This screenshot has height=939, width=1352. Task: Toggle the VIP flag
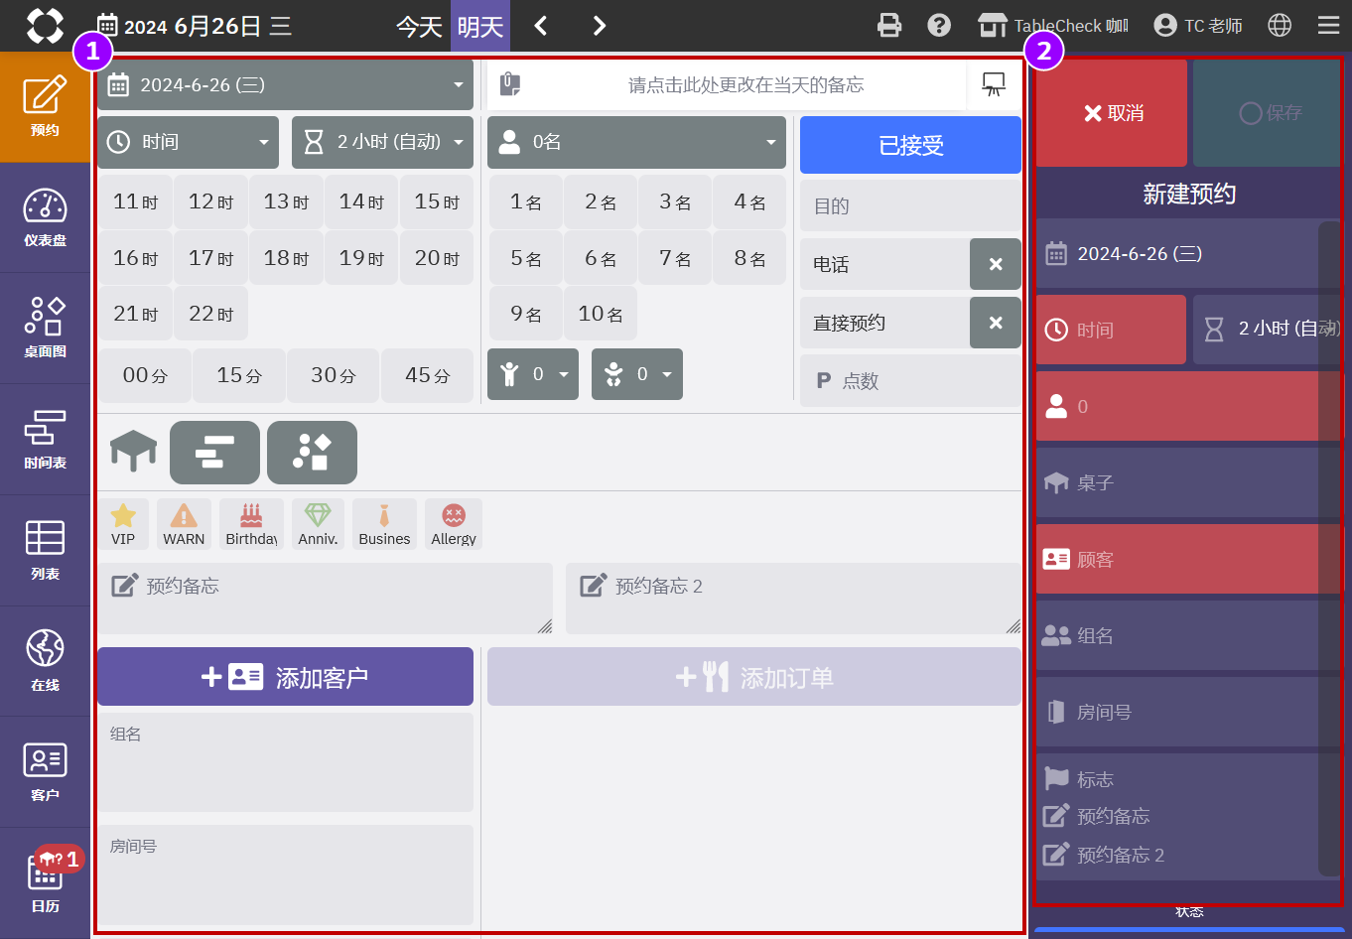123,524
